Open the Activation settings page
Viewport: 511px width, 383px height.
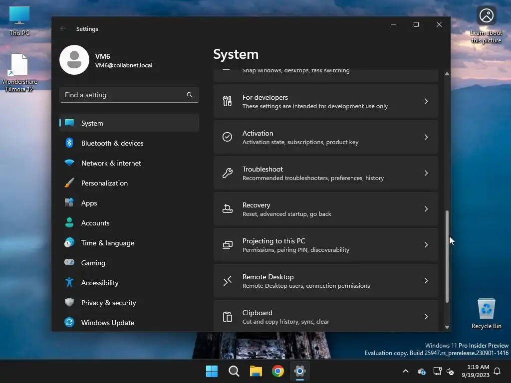pos(326,137)
